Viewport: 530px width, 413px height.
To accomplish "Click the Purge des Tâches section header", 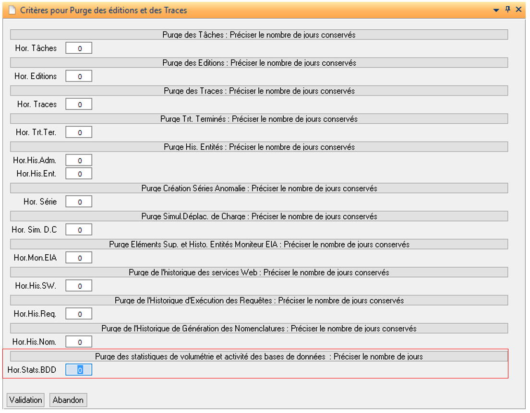I will [x=259, y=35].
